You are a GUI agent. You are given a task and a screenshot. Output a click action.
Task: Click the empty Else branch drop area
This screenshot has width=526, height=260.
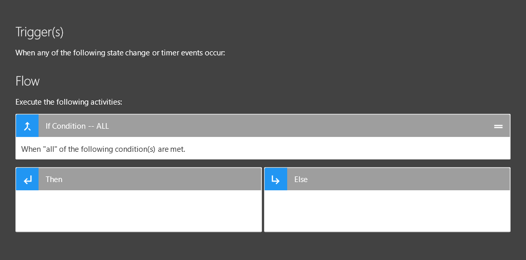coord(387,211)
